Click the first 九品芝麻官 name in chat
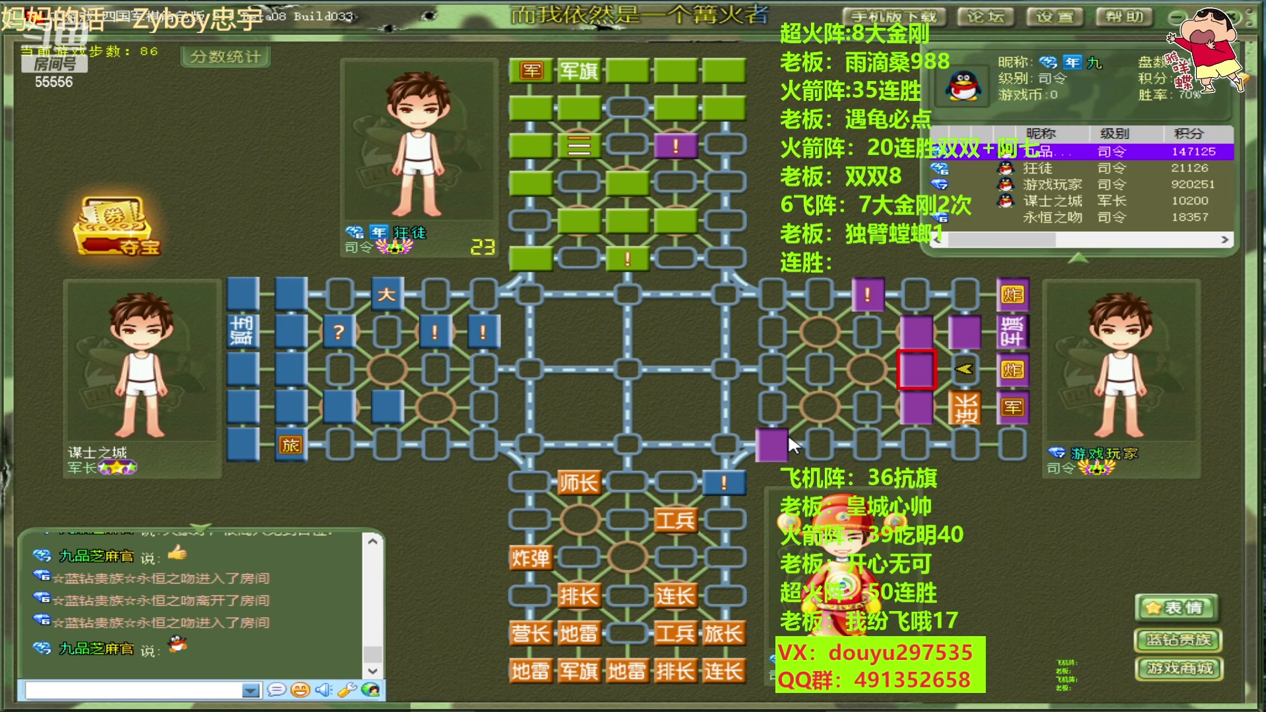The height and width of the screenshot is (712, 1266). [x=96, y=556]
